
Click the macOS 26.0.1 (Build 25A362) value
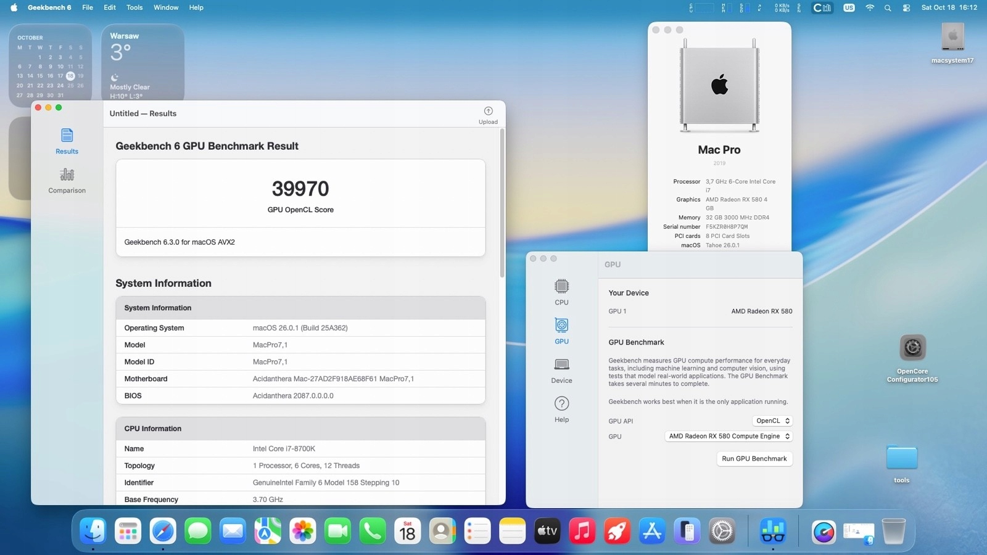(x=300, y=328)
